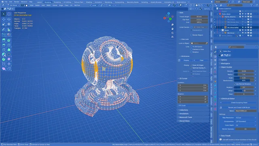Viewport: 259px width, 146px height.
Task: Open the Mesh menu in viewport header
Action: (x=49, y=5)
